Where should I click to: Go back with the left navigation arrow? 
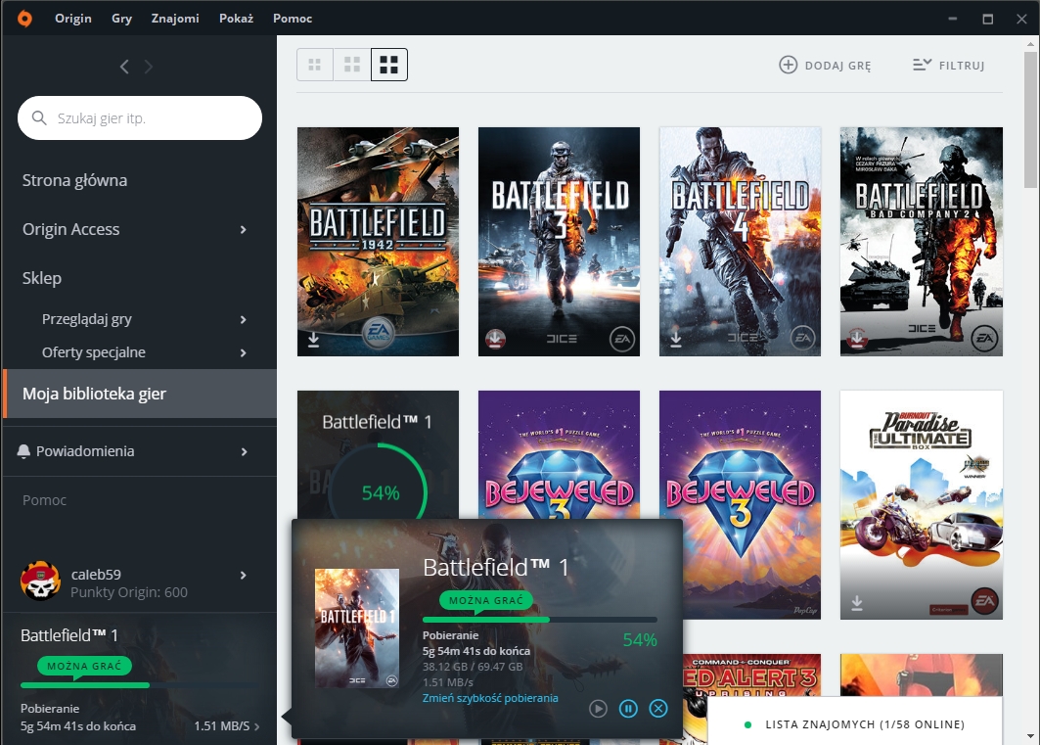pos(124,67)
